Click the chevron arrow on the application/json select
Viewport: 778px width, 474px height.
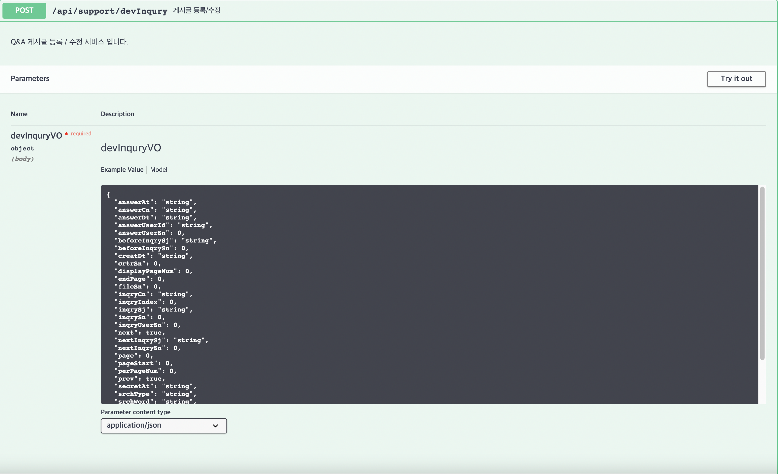point(215,426)
